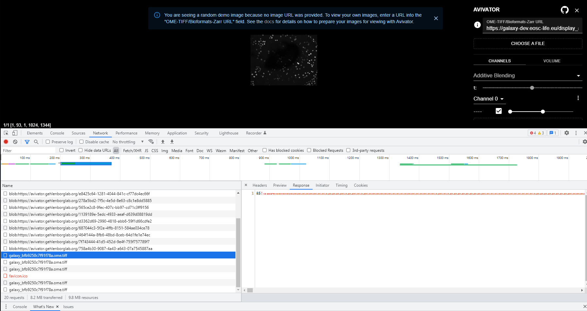Open the network request filter funnel

pos(27,142)
